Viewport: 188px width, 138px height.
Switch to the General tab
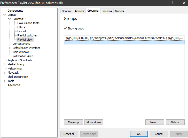click(x=67, y=11)
